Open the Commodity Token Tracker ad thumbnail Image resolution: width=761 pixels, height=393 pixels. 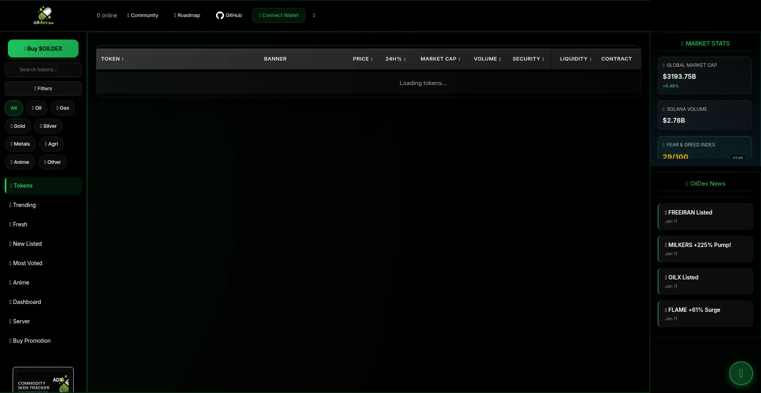click(x=43, y=380)
